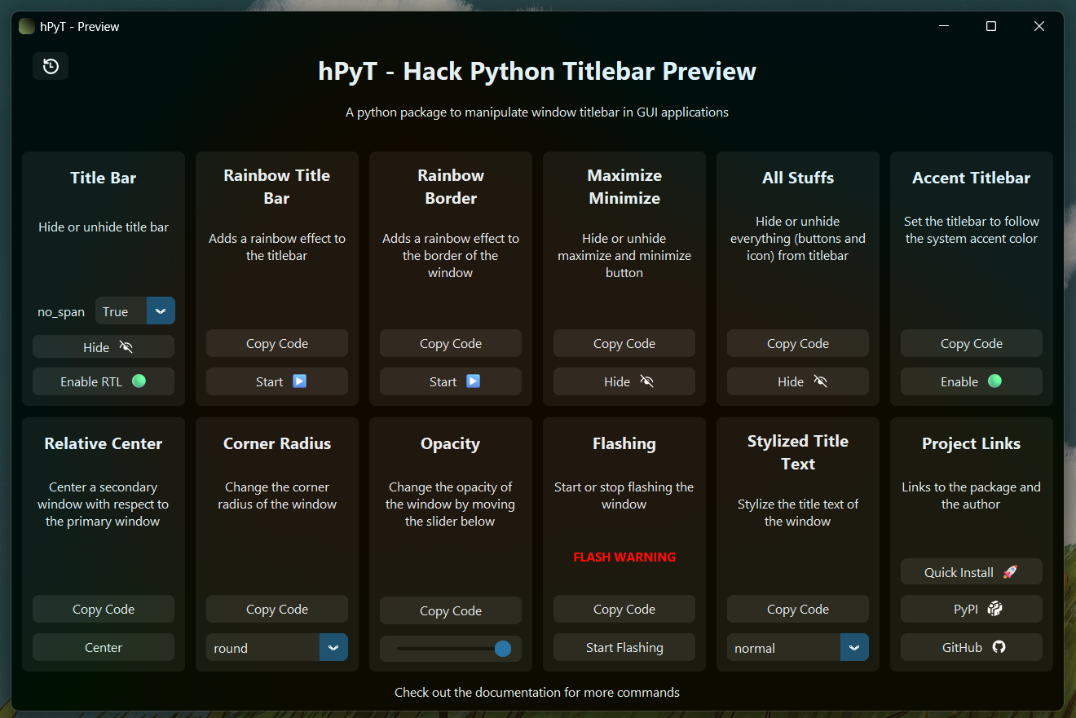The image size is (1076, 718).
Task: Click the FLASH WARNING text
Action: 624,557
